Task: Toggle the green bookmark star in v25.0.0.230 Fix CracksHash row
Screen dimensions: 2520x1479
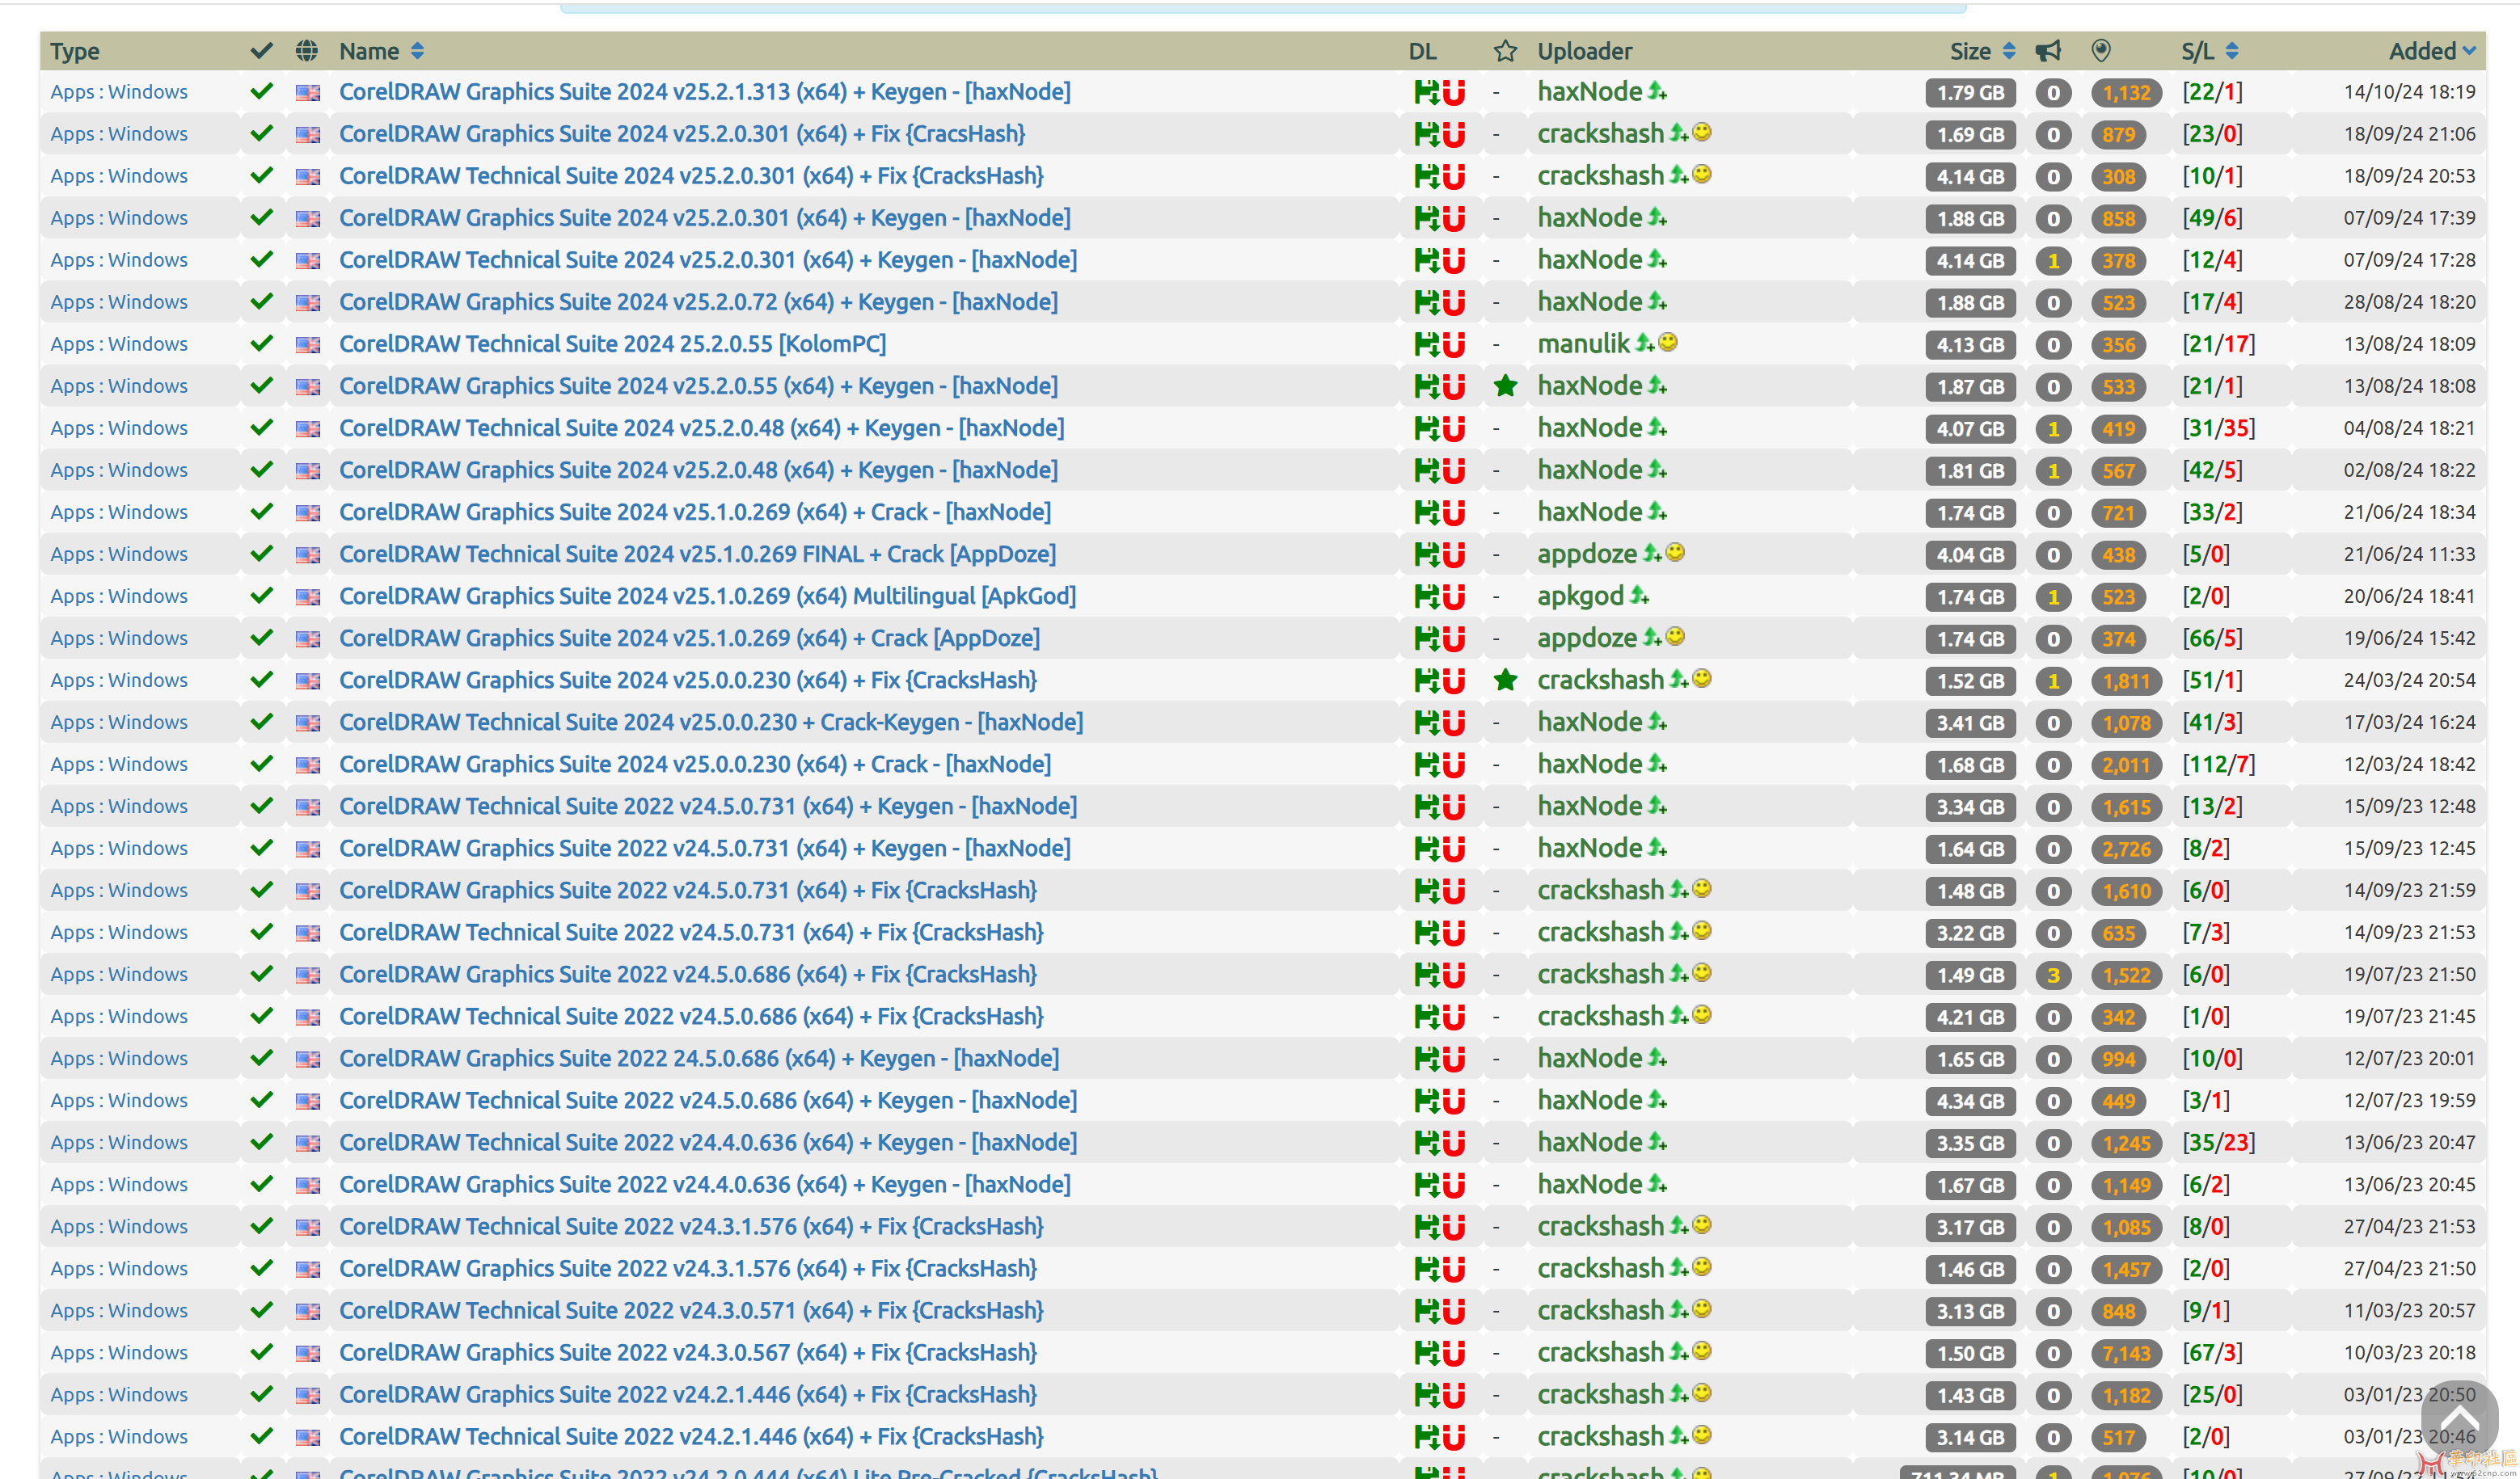Action: click(1505, 680)
